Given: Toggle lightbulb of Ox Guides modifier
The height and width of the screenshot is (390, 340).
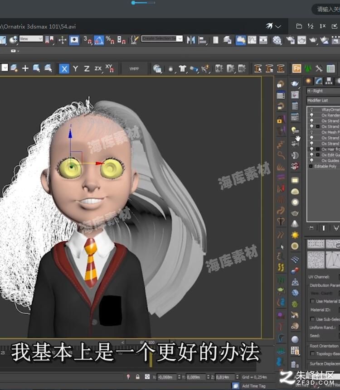Looking at the screenshot, I should [x=311, y=160].
